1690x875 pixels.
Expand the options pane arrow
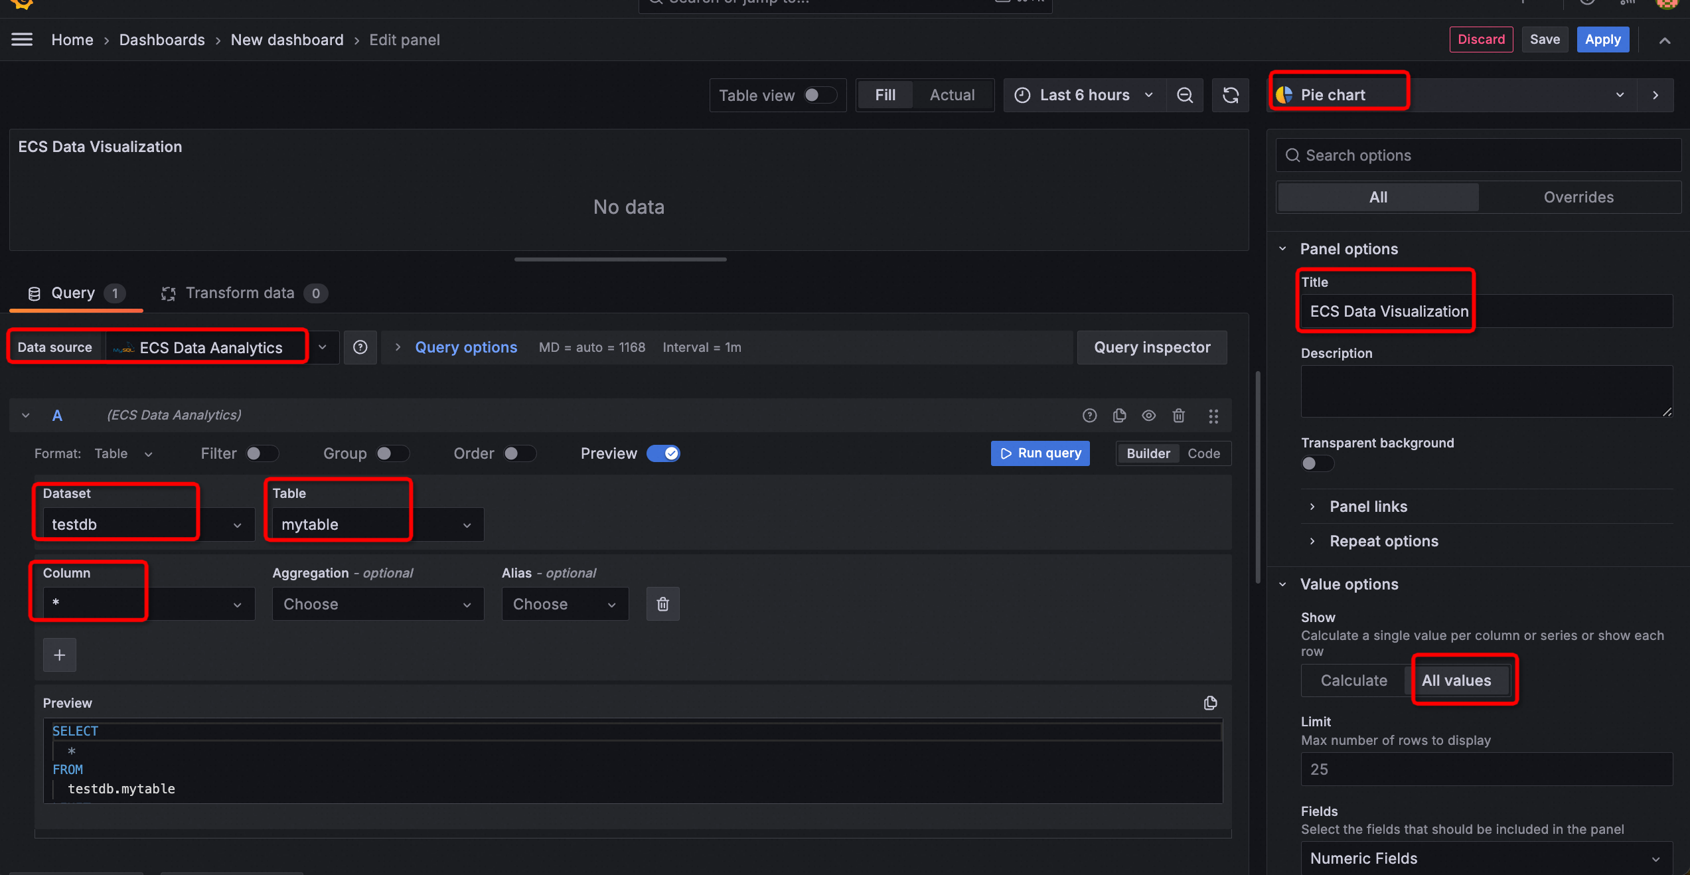1656,95
